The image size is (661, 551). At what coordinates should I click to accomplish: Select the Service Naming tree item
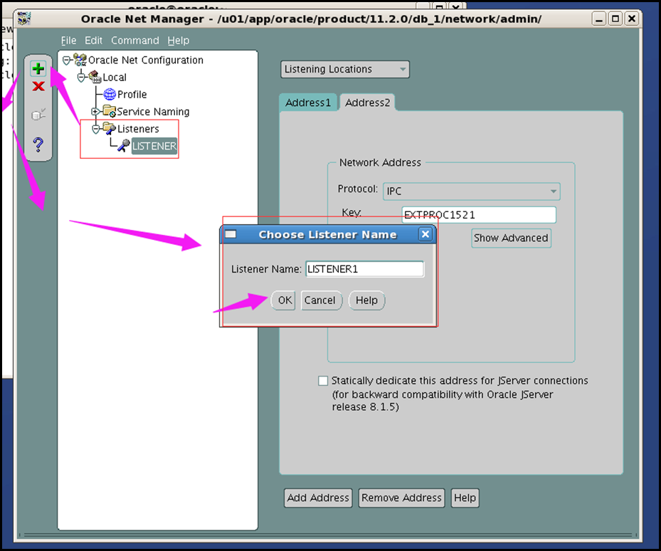click(x=153, y=112)
